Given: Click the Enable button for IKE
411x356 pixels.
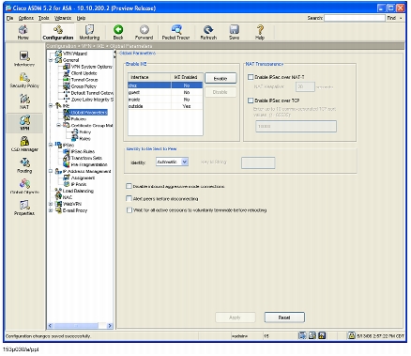Looking at the screenshot, I should coord(221,78).
